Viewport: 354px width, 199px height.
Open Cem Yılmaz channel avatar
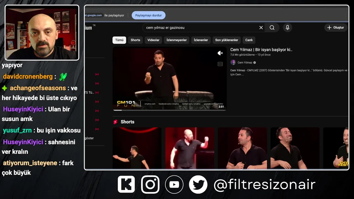(x=233, y=62)
